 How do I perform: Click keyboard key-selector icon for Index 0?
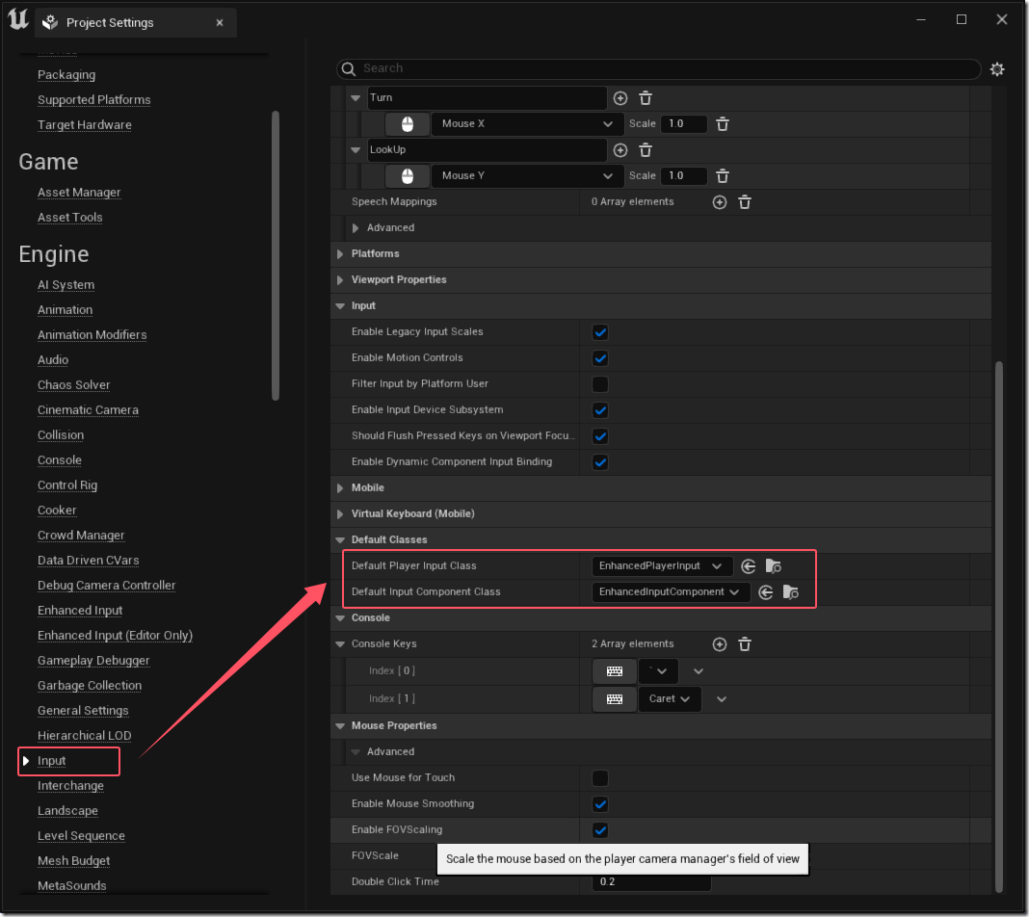(x=615, y=671)
